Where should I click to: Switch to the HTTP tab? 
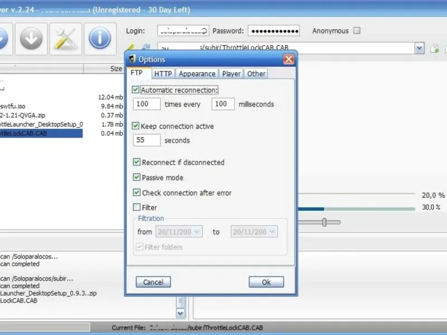click(163, 74)
